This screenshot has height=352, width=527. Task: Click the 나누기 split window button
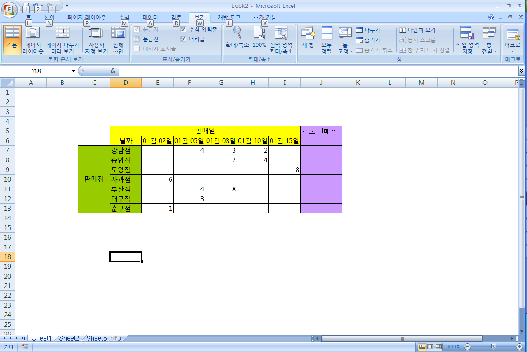(x=368, y=30)
